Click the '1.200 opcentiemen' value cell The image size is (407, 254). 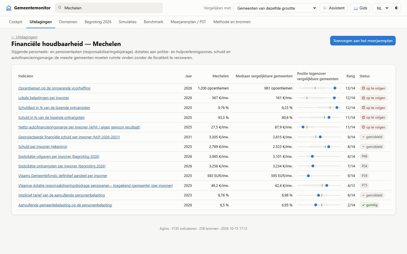tap(213, 88)
